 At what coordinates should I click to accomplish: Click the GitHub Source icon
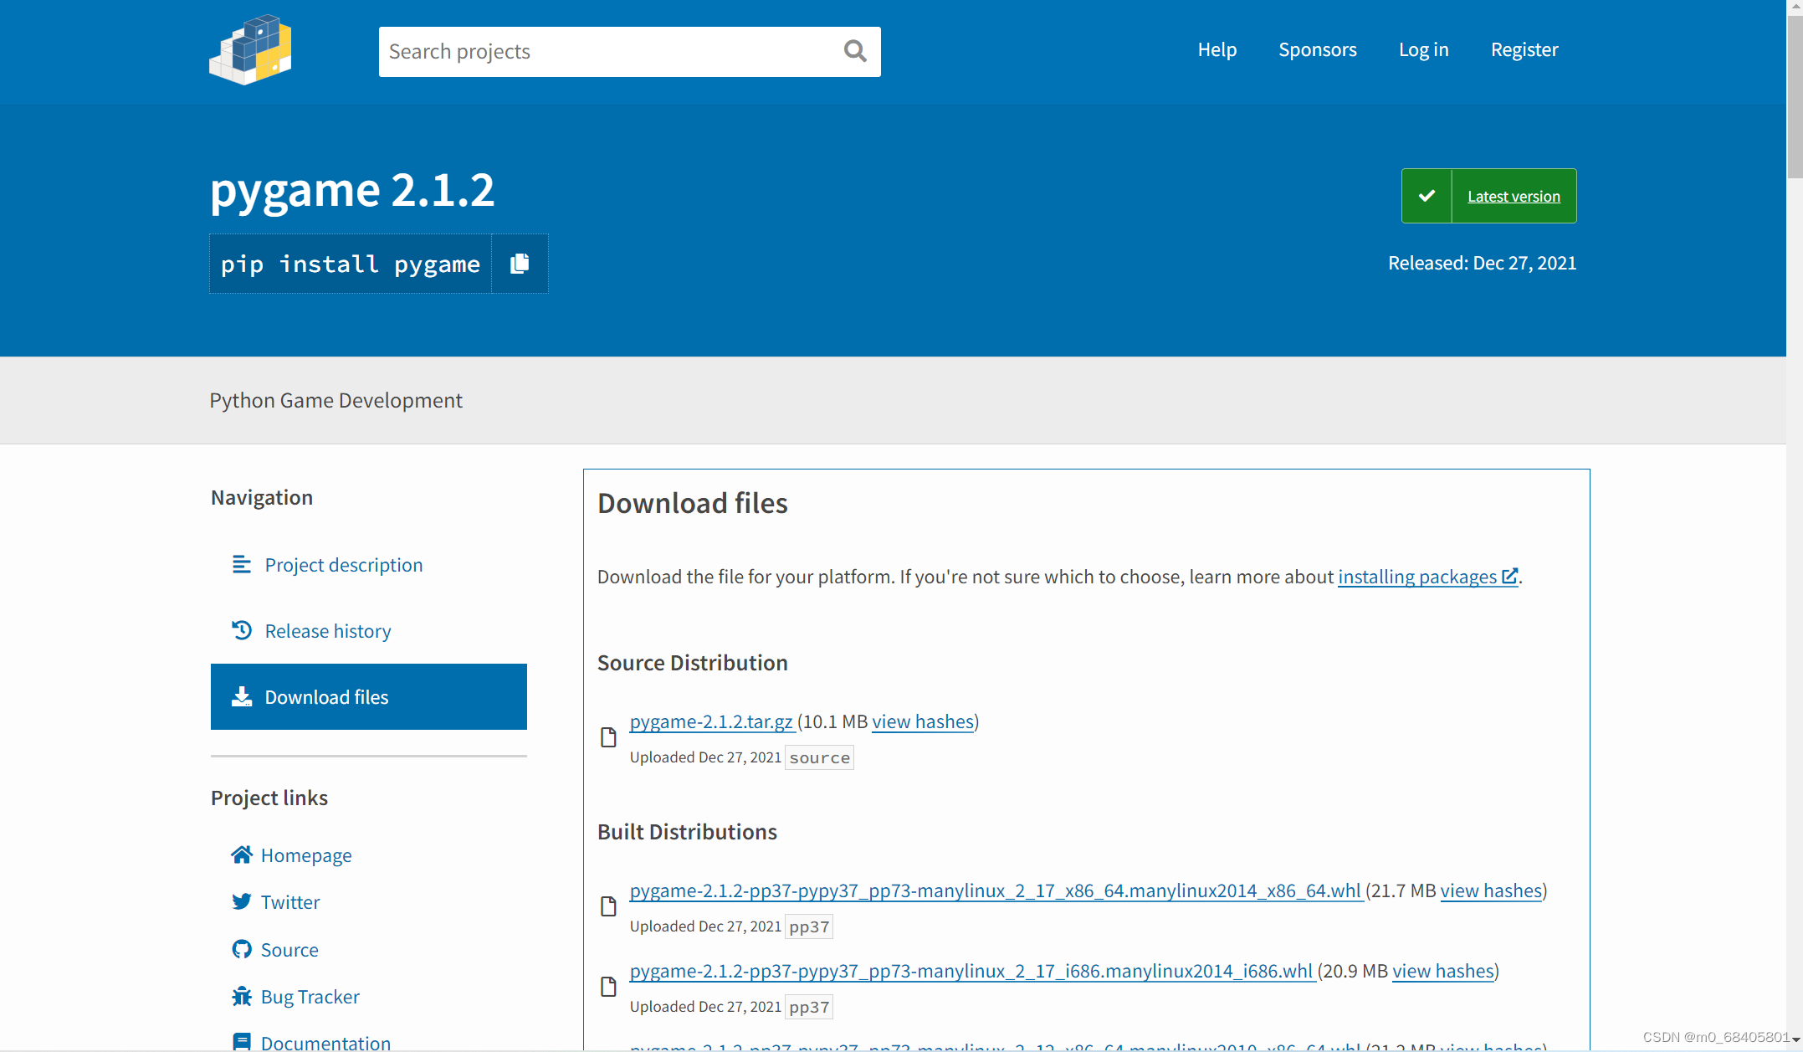click(x=242, y=949)
